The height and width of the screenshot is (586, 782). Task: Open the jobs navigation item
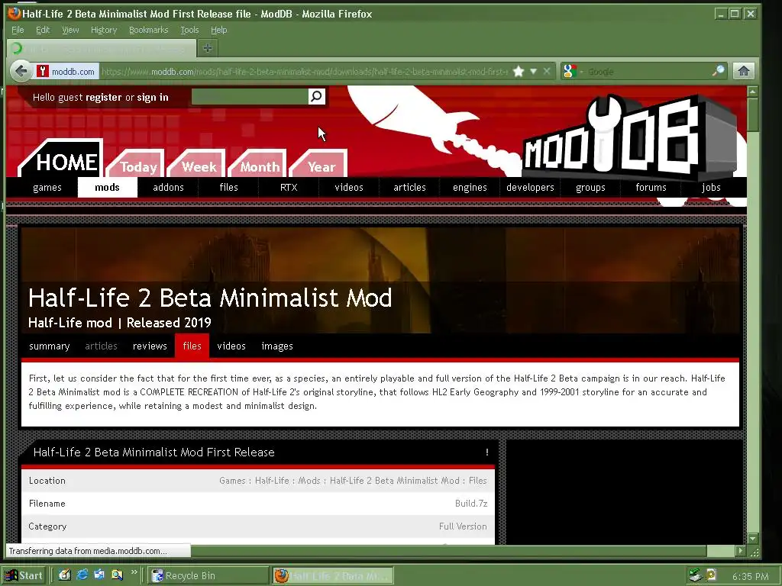[x=711, y=188]
